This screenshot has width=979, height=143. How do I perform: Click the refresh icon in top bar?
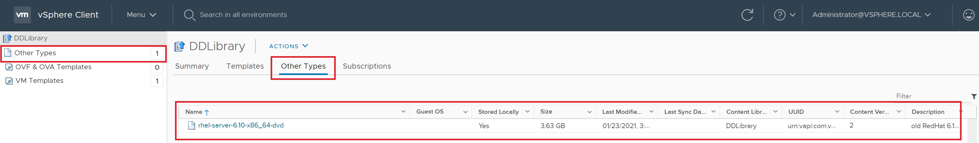747,15
